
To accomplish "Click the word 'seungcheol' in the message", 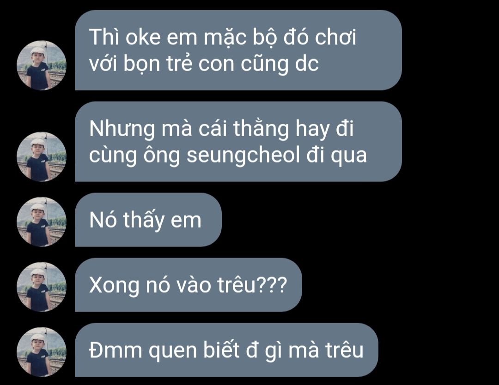I will [243, 156].
